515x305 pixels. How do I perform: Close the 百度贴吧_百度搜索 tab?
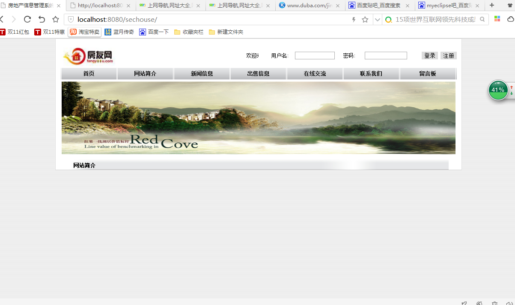click(x=408, y=6)
